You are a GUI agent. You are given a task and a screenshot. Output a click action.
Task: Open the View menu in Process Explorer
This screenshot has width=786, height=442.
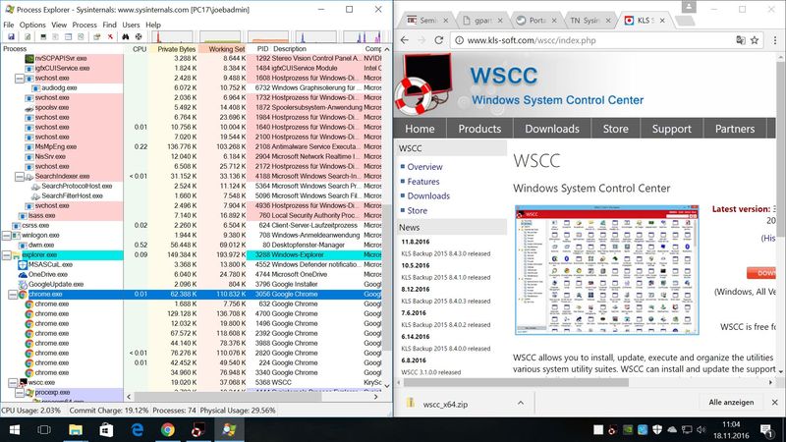59,25
